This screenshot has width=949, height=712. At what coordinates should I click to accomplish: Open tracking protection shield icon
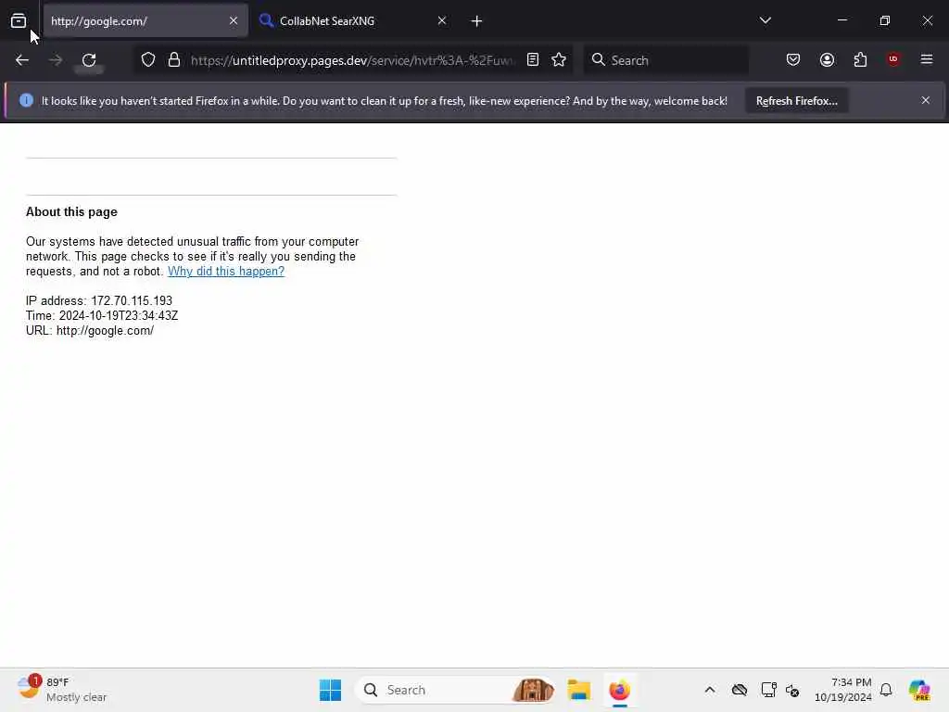pos(148,59)
